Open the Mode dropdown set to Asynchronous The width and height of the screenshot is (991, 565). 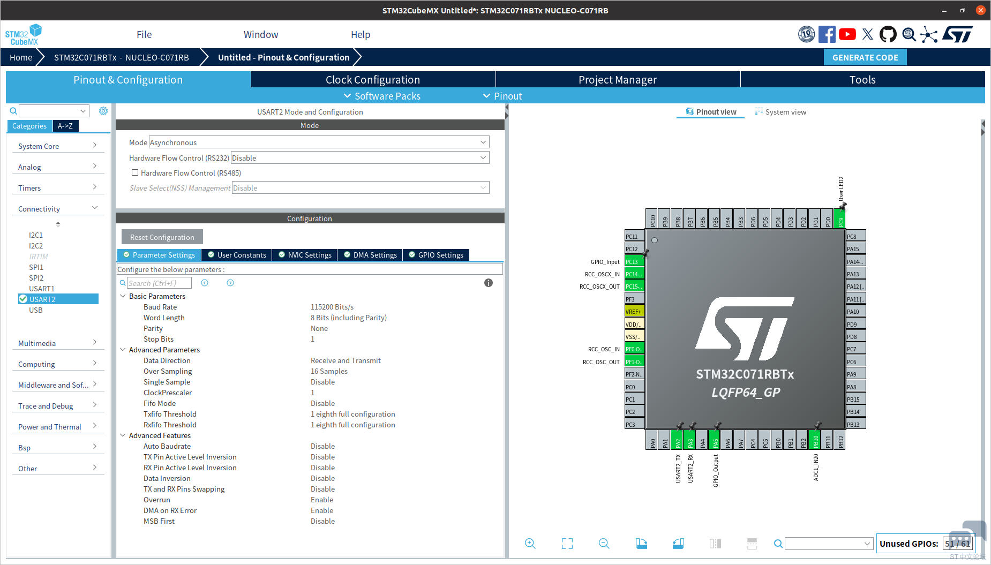[319, 142]
